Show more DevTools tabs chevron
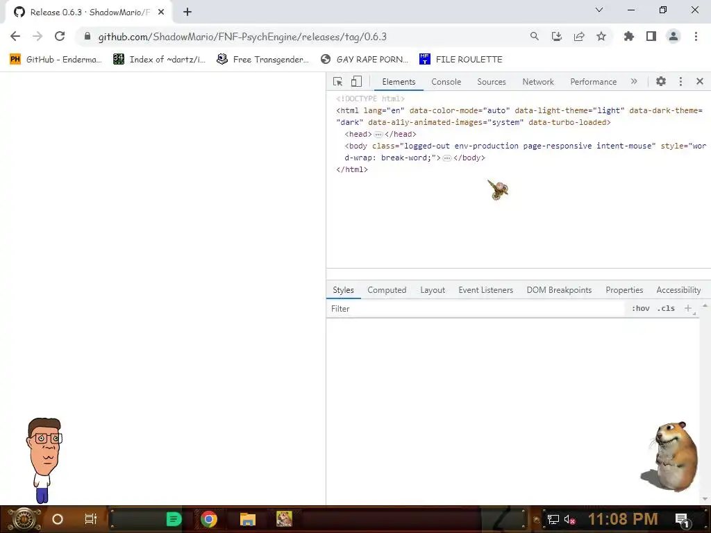 (x=634, y=82)
